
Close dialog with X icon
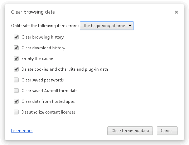tap(176, 12)
